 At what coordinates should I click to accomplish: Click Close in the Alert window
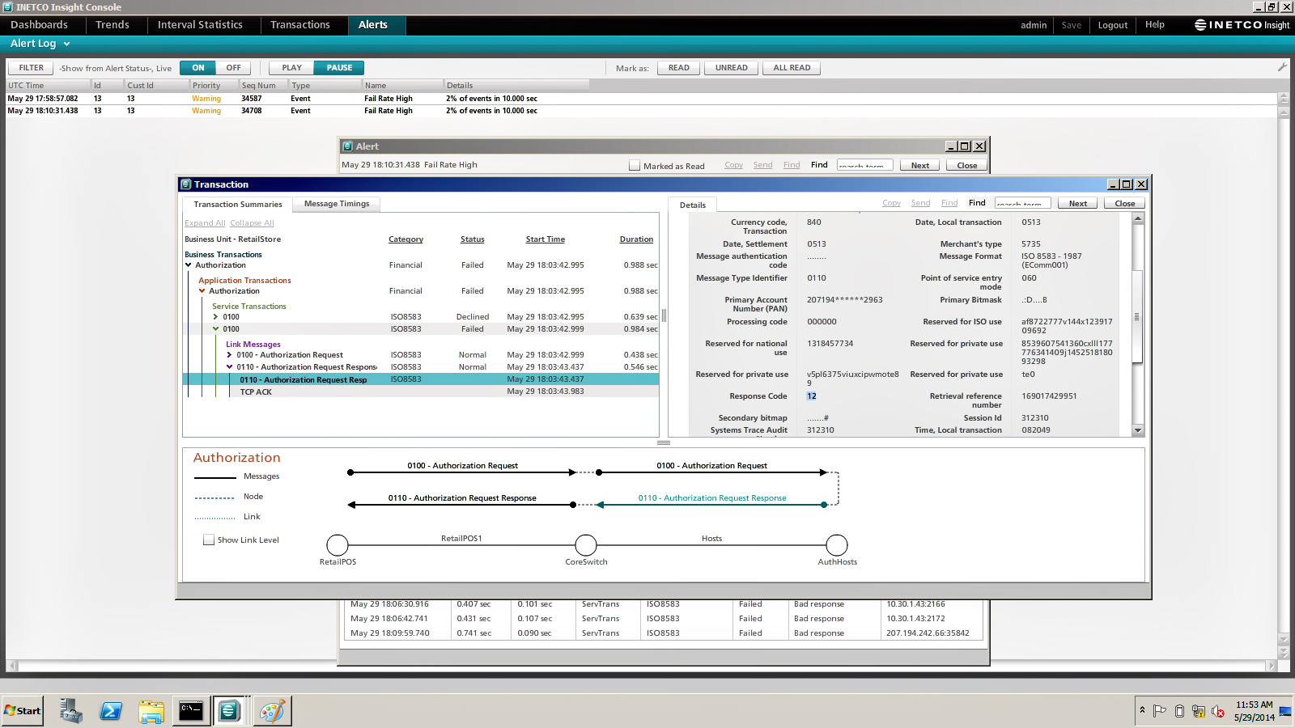[x=967, y=165]
